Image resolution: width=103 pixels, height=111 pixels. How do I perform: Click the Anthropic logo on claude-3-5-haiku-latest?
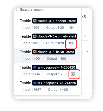[x=35, y=52]
